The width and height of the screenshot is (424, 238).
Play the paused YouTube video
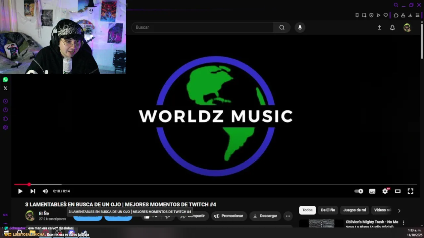(20, 191)
